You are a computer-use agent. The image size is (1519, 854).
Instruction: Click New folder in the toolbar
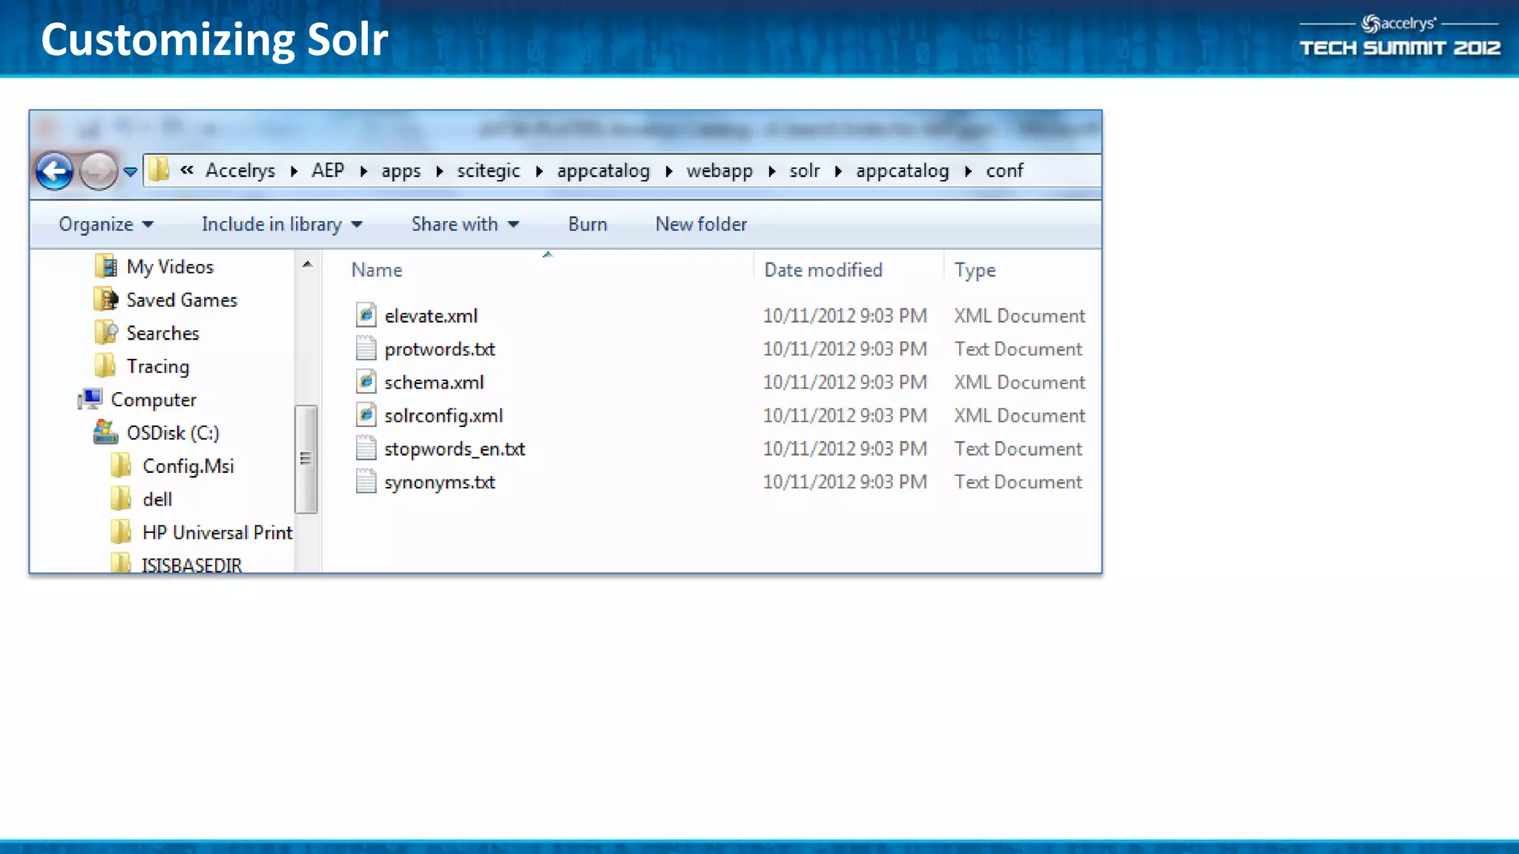click(x=701, y=224)
